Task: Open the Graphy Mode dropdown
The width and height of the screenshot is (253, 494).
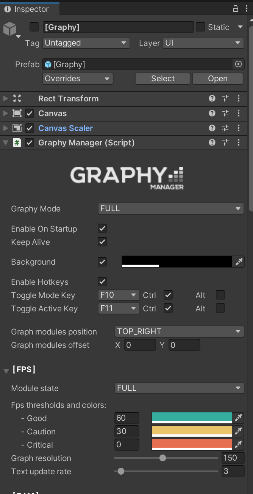Action: (171, 208)
